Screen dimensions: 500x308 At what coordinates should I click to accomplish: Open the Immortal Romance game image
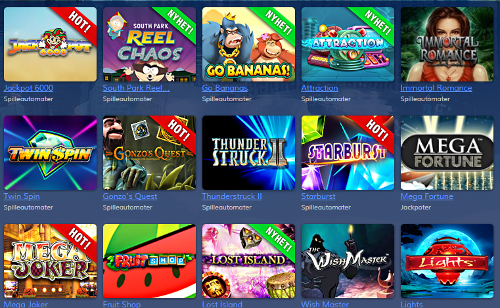pos(447,44)
